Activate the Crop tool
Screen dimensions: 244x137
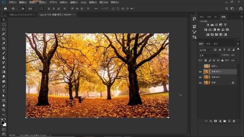pyautogui.click(x=4, y=39)
